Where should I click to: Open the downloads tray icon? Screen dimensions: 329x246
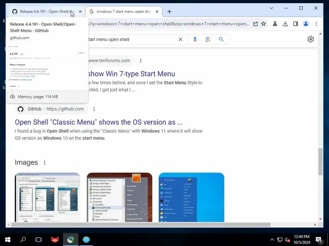(x=285, y=24)
